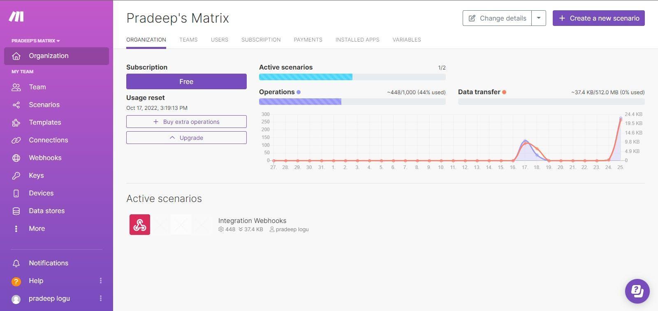Click the Scenarios share icon

(x=16, y=105)
